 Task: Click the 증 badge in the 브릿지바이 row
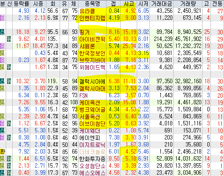tap(2, 60)
